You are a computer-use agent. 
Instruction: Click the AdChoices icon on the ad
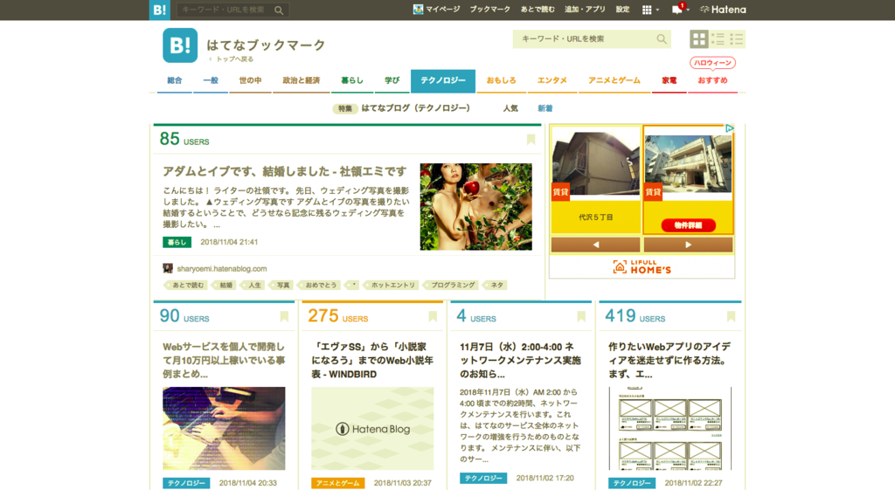tap(729, 129)
